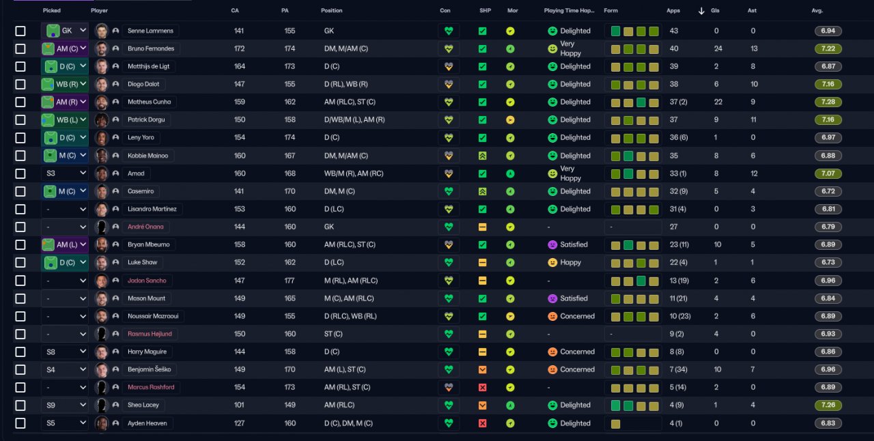Tick the checkbox for Ayden Heaven row
Viewport: 874px width, 441px height.
tap(20, 423)
